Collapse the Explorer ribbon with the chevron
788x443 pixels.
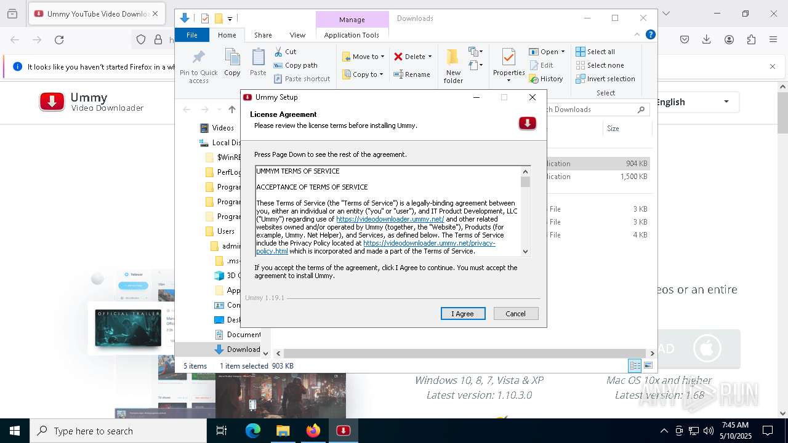(x=637, y=34)
